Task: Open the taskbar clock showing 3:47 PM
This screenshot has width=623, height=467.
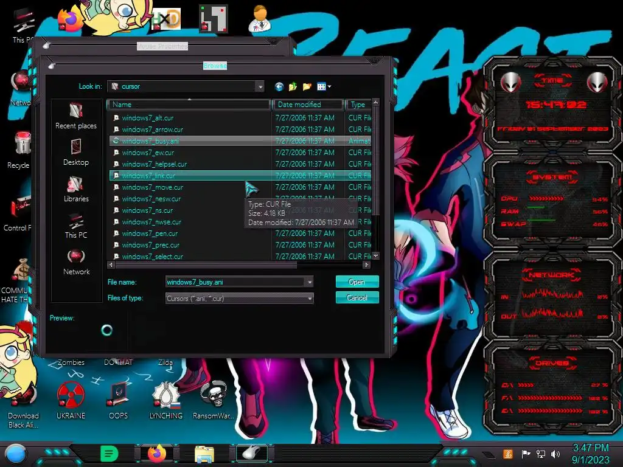Action: coord(590,454)
